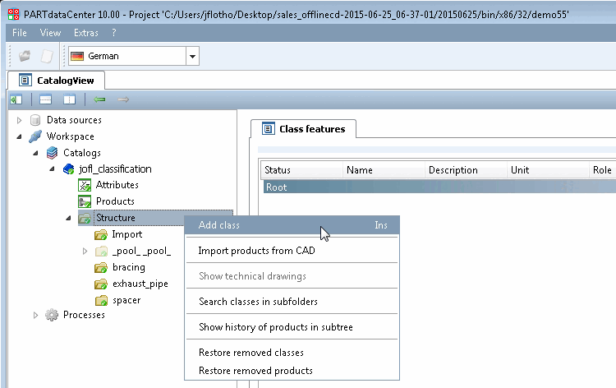Screen dimensions: 616x388
Task: Collapse the Workspace tree node
Action: coord(20,136)
